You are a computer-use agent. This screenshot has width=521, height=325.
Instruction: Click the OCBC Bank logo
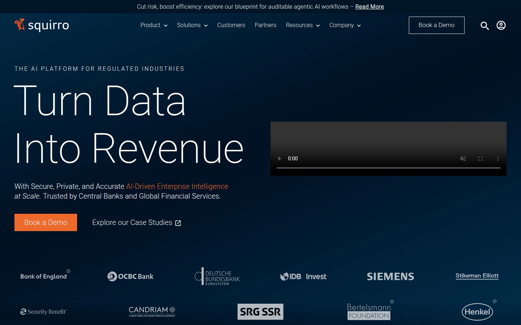(x=130, y=276)
